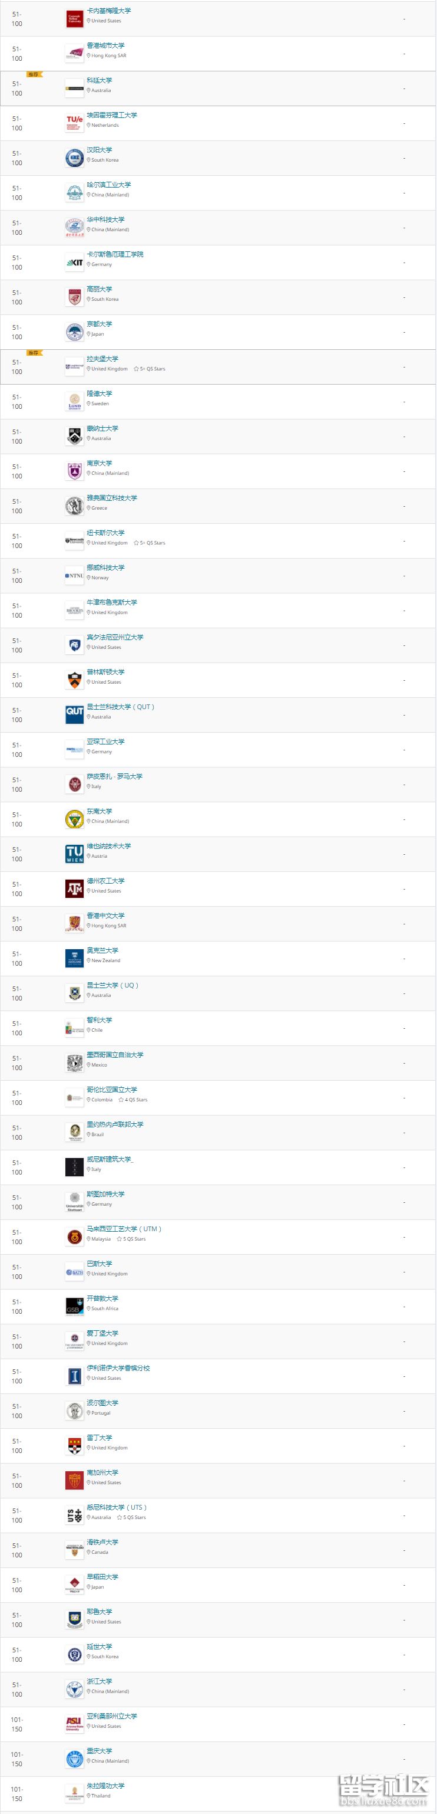Click the 南京大学 name link

click(99, 462)
